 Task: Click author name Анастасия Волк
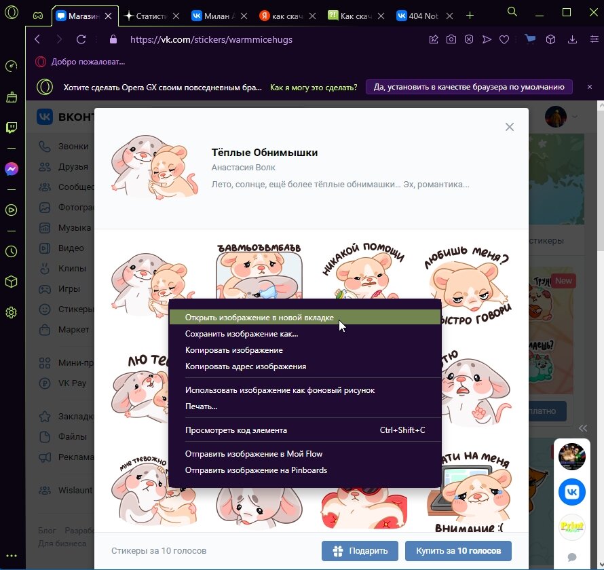[243, 168]
